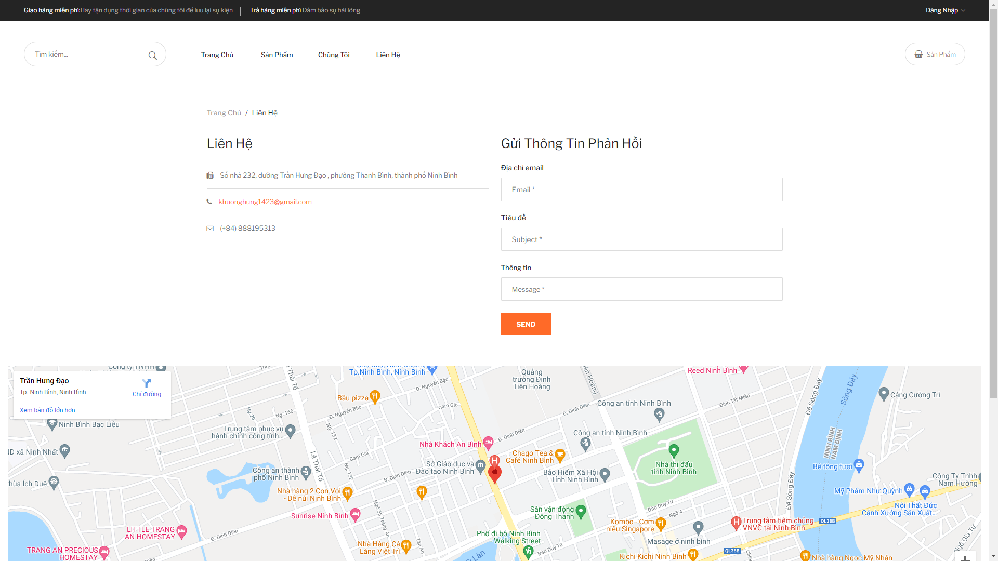
Task: Click the Sunrise Ninh Bình hotel marker
Action: (355, 514)
